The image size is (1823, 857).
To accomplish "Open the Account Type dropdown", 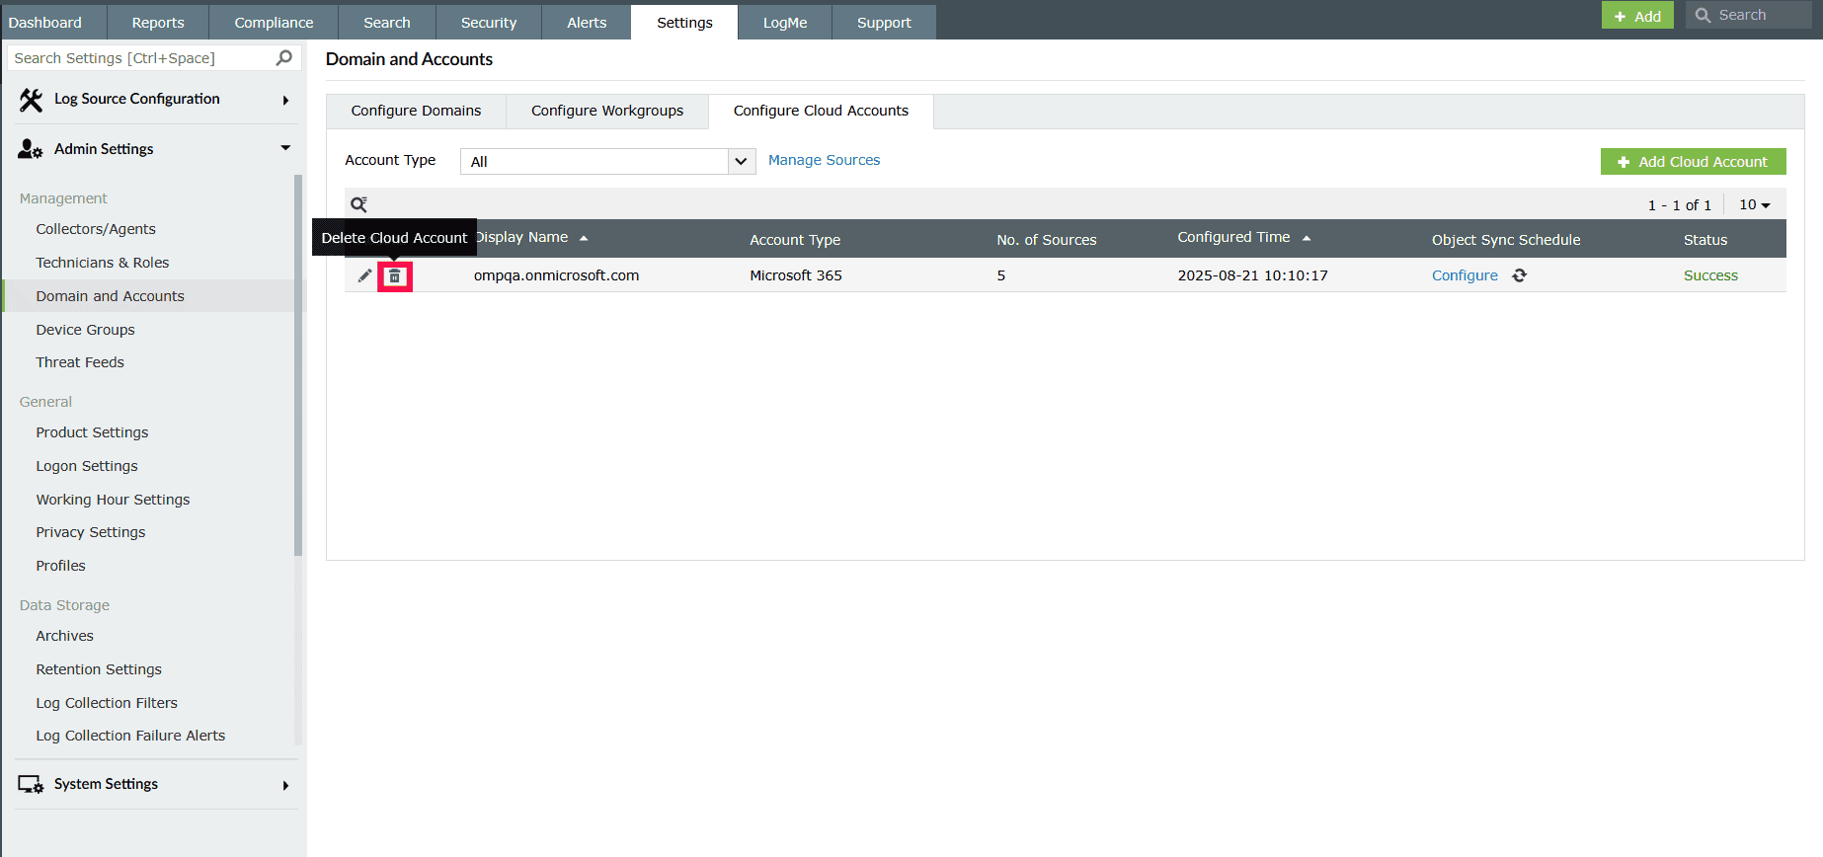I will pyautogui.click(x=608, y=161).
